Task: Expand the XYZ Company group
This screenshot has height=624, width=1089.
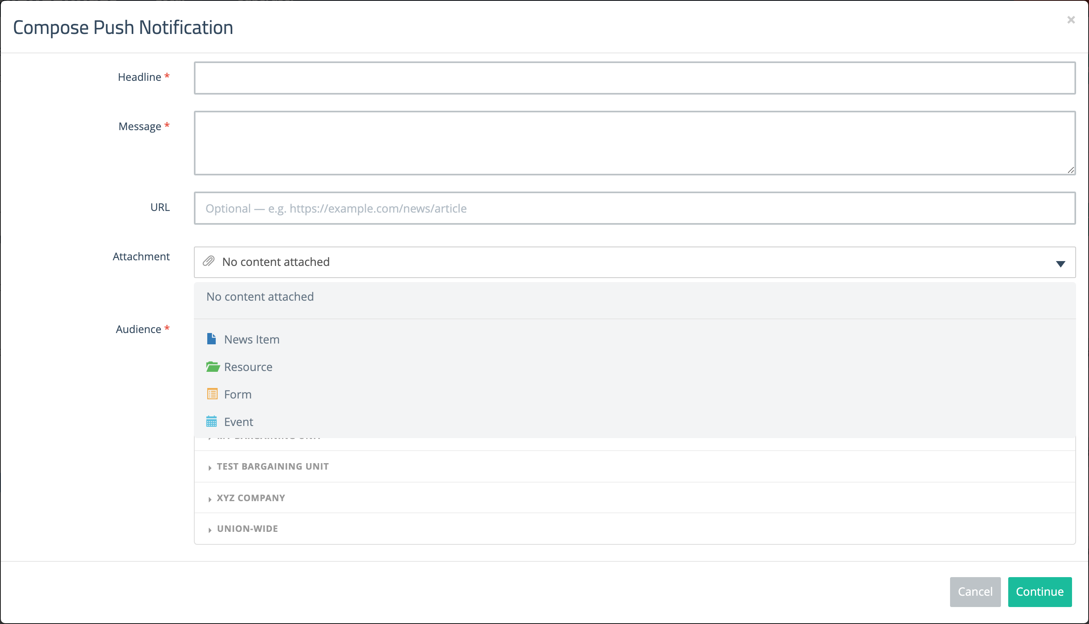Action: point(210,499)
